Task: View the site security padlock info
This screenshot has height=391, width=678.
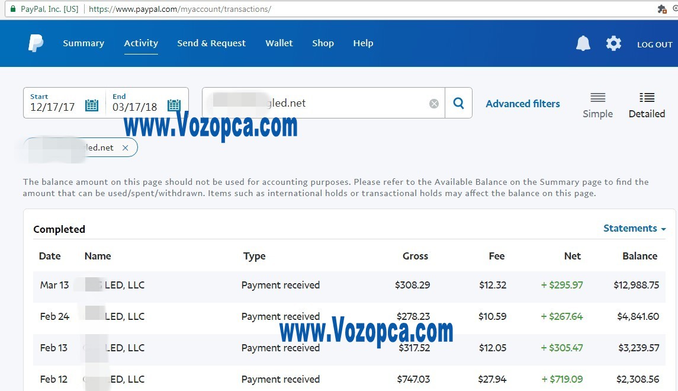Action: pyautogui.click(x=13, y=9)
